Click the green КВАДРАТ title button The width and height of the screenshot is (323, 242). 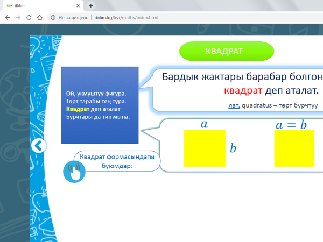(x=227, y=51)
